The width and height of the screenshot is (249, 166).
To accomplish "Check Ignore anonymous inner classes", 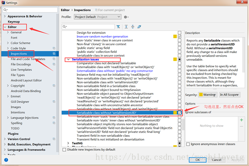I will tap(188, 144).
